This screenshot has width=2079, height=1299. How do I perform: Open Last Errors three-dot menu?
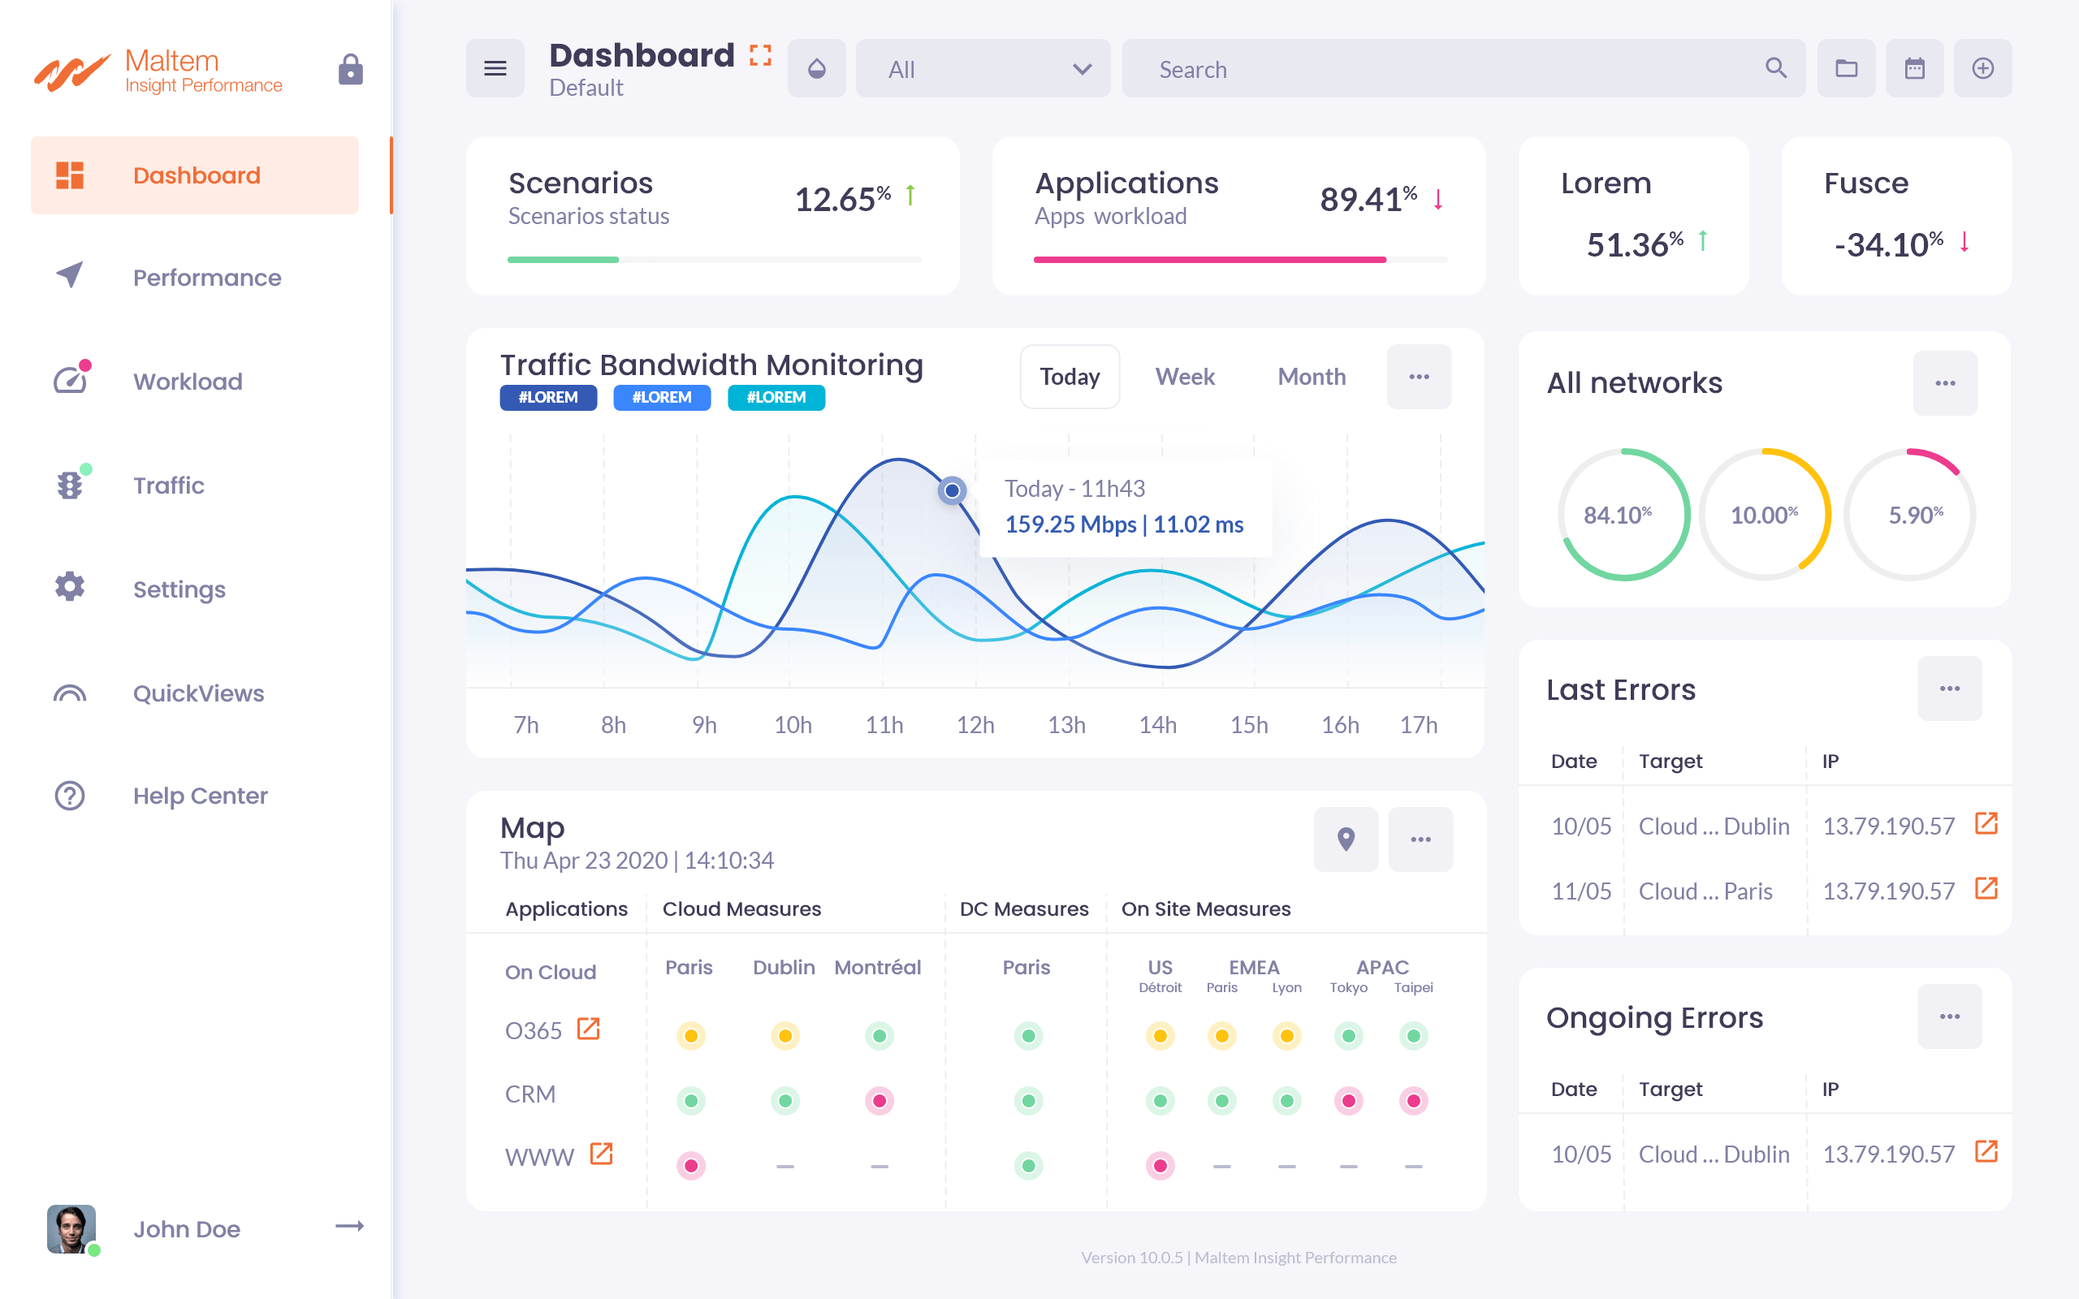pyautogui.click(x=1949, y=689)
